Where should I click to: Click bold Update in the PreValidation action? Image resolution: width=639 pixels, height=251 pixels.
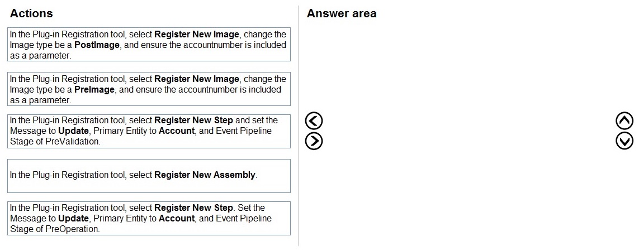coord(73,131)
